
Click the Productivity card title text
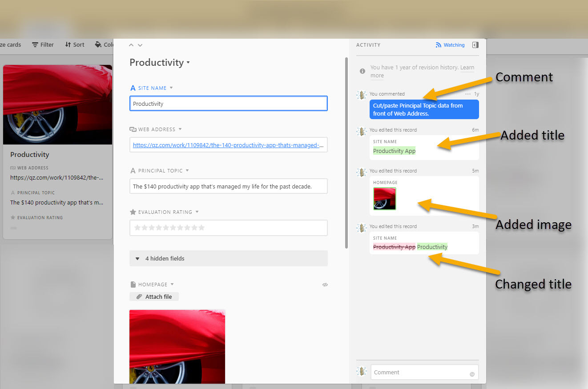[x=30, y=155]
